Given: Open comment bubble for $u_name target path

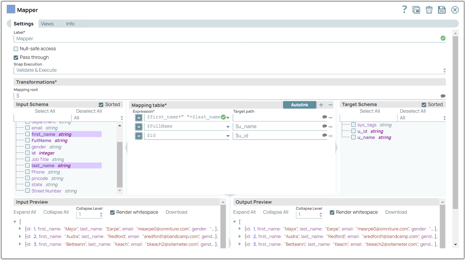Looking at the screenshot, I should (x=324, y=126).
